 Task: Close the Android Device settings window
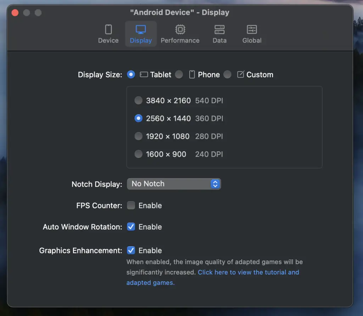click(15, 13)
